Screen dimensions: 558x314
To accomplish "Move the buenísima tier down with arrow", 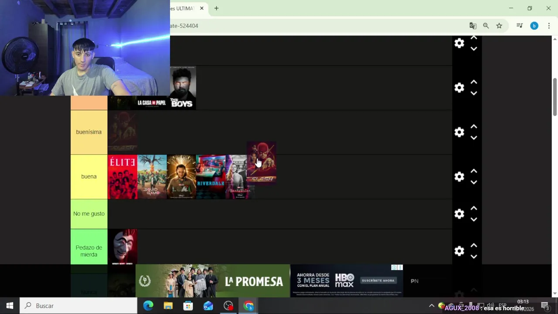I will click(474, 138).
